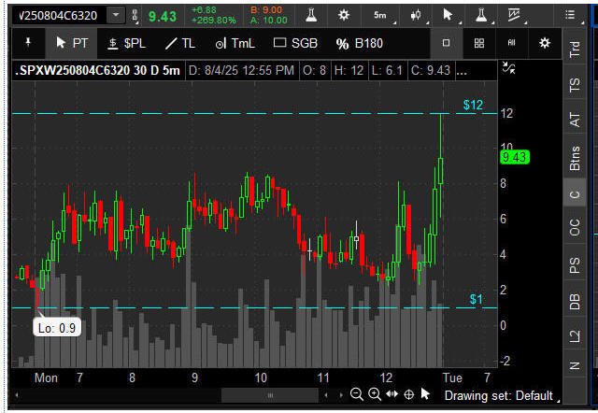Screen dimensions: 598x413
Task: Toggle the pin on the drawing toolbar
Action: [x=28, y=43]
